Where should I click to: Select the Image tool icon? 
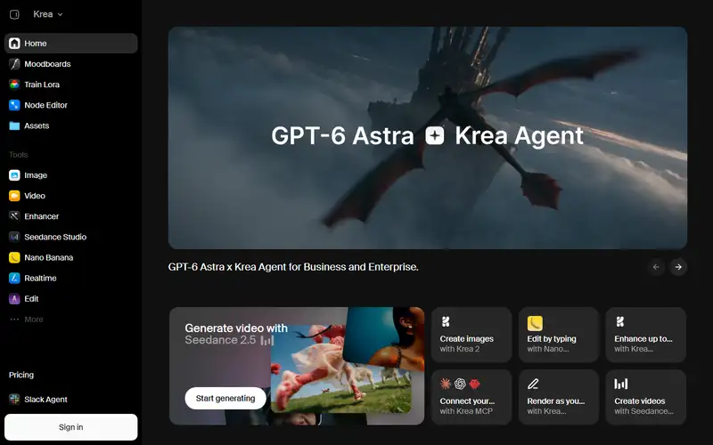(14, 174)
